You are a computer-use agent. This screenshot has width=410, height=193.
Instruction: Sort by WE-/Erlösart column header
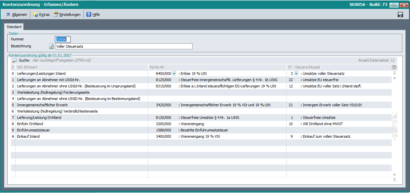point(80,67)
